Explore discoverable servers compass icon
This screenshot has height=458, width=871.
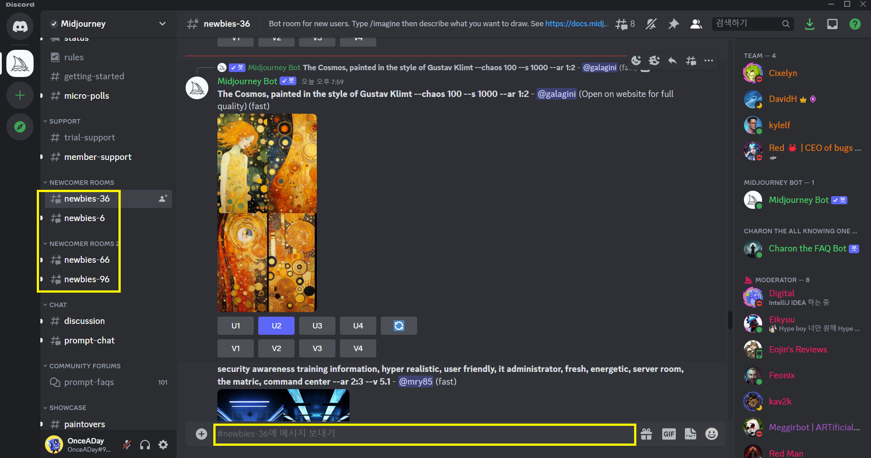tap(20, 127)
